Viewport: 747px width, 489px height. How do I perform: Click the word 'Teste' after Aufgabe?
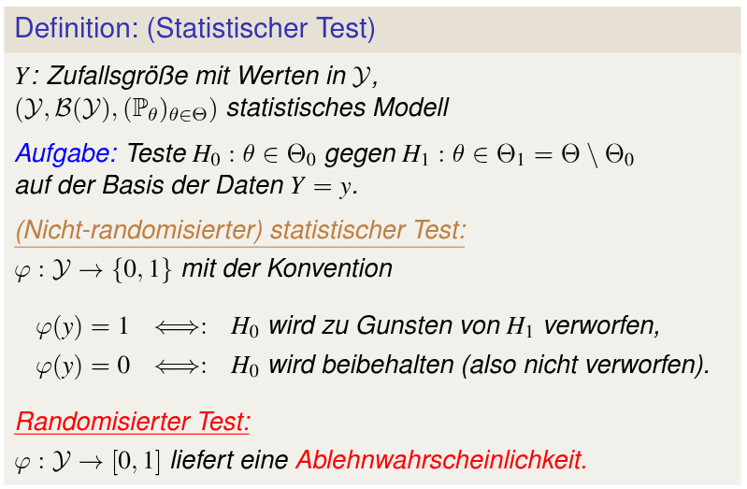156,152
